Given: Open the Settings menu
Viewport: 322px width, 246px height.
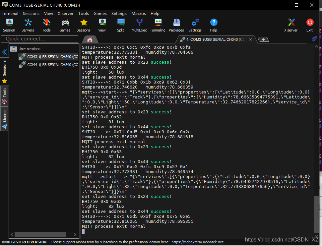Looking at the screenshot, I should [119, 14].
